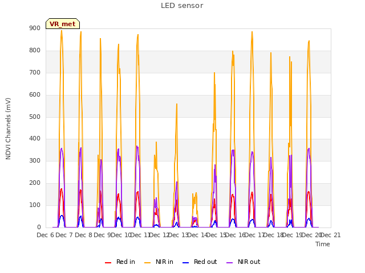Viewport: 365px width, 273px height.
Task: Click the Dec 8 x-axis label
Action: coord(83,235)
